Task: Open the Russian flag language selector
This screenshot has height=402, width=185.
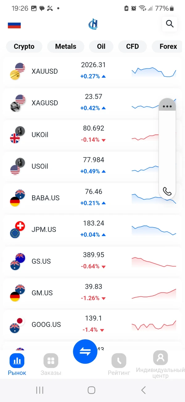Action: tap(14, 25)
